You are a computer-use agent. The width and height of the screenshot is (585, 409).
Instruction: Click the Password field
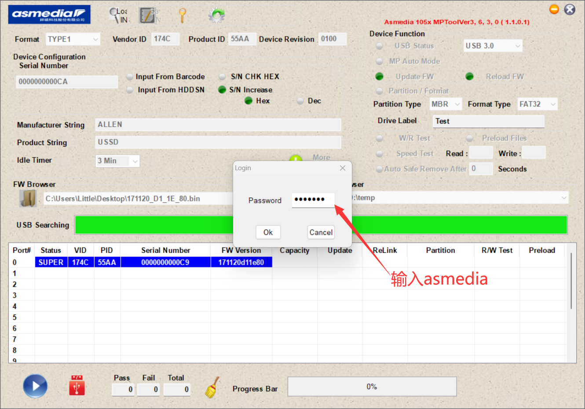click(313, 200)
